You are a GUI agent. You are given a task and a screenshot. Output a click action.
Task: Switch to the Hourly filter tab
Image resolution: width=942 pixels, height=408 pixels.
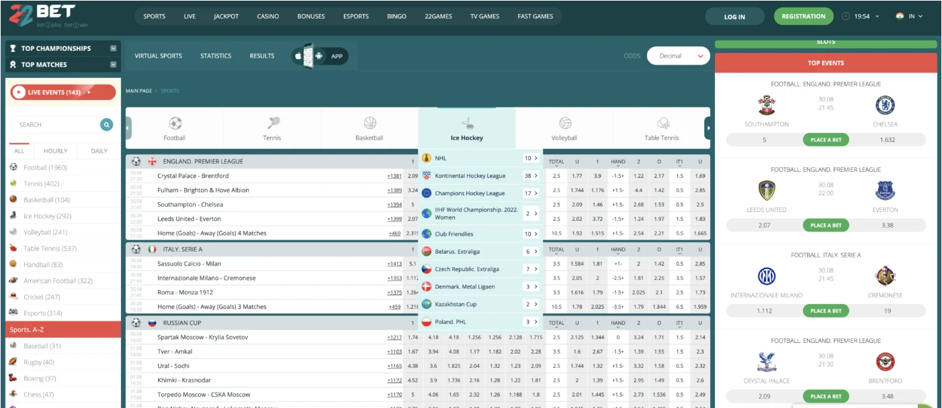pyautogui.click(x=56, y=151)
